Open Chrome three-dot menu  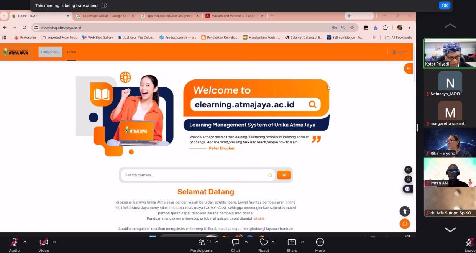click(410, 28)
